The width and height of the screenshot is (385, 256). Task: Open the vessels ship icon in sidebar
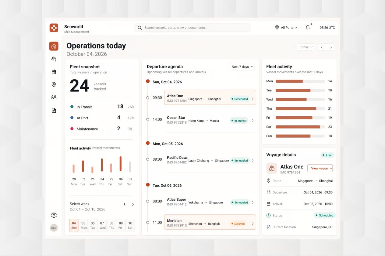coord(54,59)
